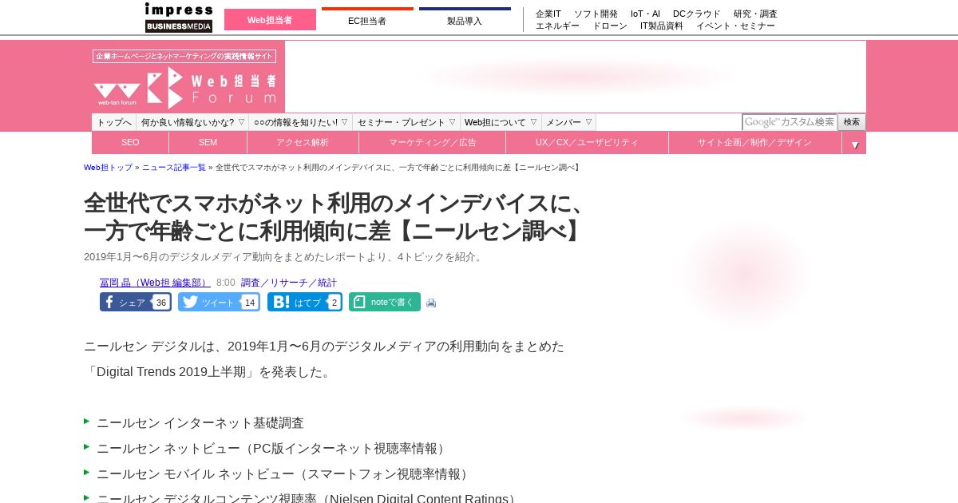Click ニールセン インターネット基礎調査 list item
The width and height of the screenshot is (958, 503).
pos(200,423)
